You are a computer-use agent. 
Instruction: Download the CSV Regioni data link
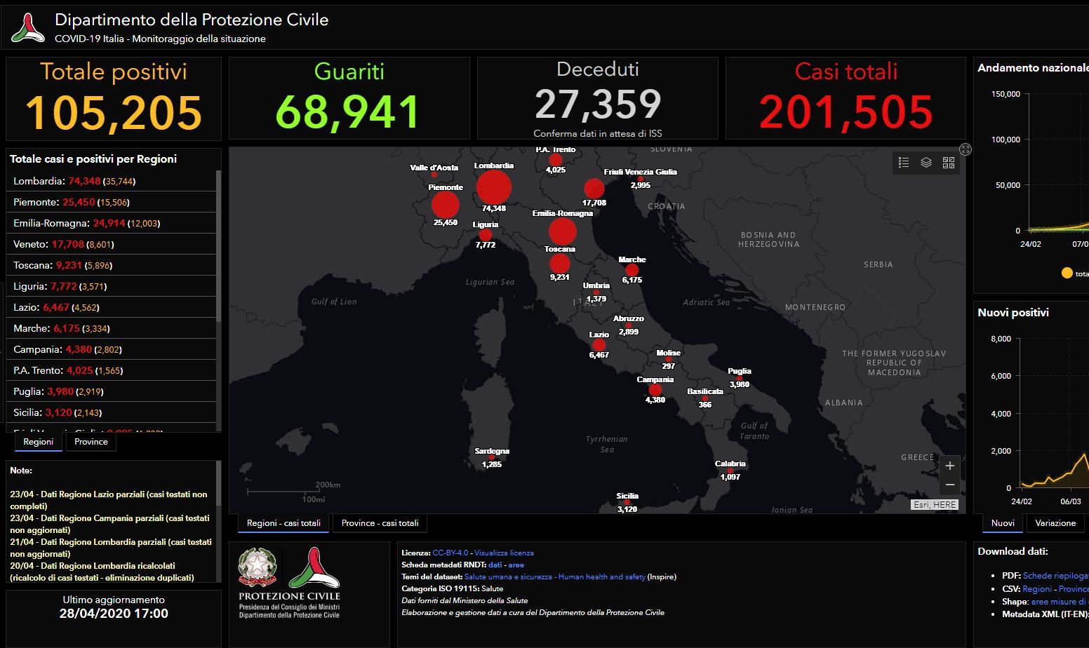1037,589
